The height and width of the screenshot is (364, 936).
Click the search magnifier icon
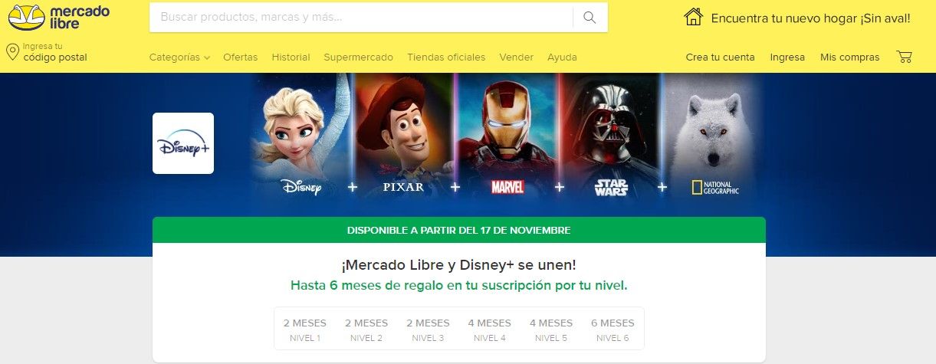click(590, 18)
